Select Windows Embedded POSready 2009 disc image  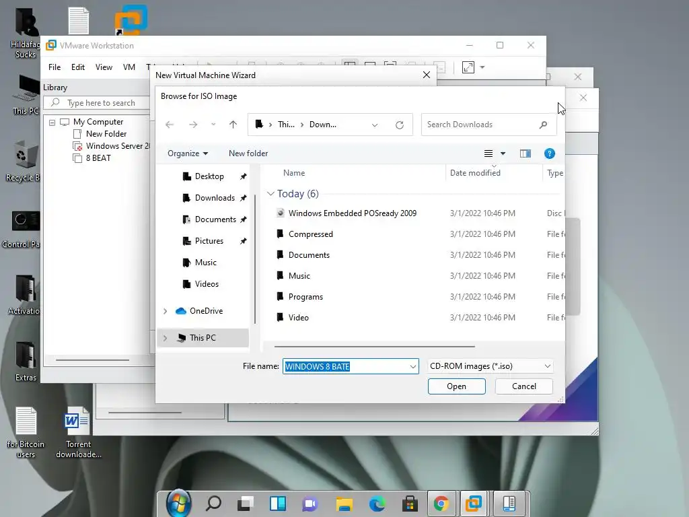pos(353,213)
